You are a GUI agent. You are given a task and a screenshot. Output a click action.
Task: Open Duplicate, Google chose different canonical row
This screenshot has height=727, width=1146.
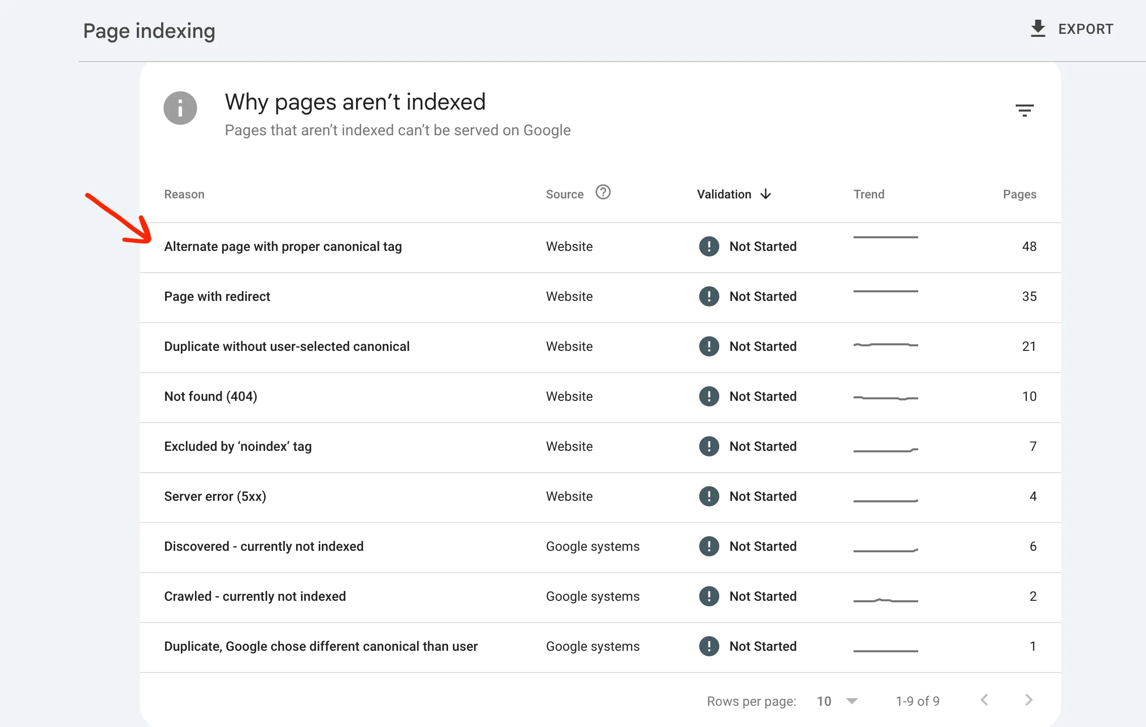(x=600, y=647)
